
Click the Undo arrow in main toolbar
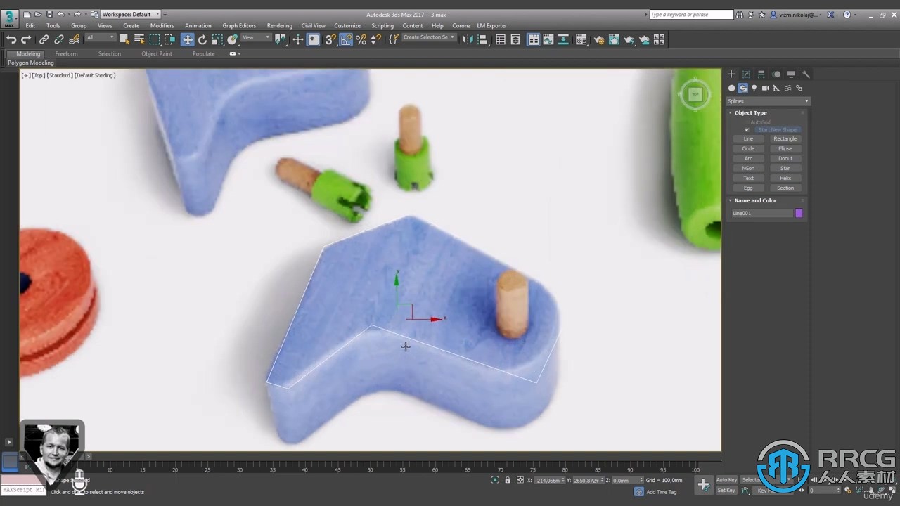11,40
